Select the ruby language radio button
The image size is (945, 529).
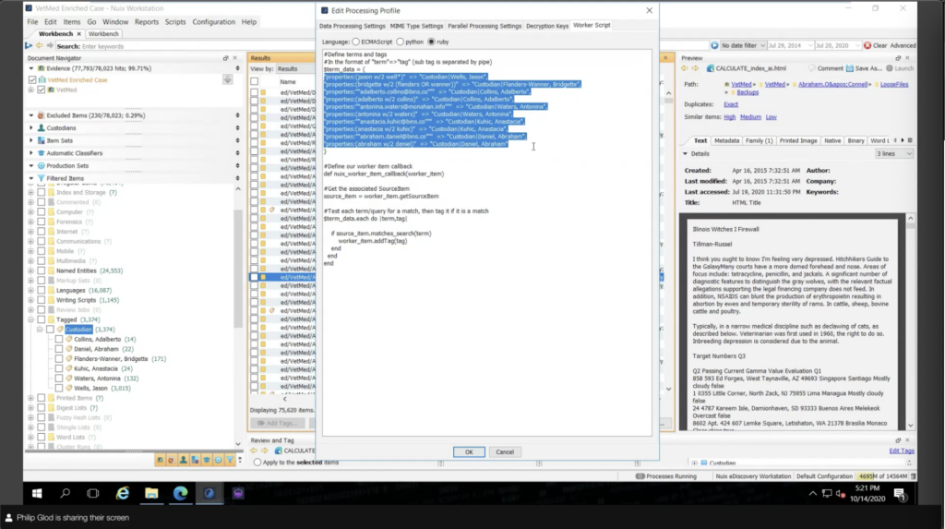click(x=432, y=42)
